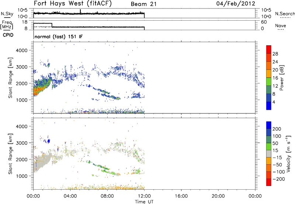Image resolution: width=295 pixels, height=204 pixels.
Task: Click the '20:00' time tick label
Action: (218, 196)
